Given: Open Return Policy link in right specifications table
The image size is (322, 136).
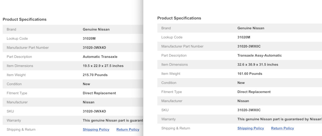Looking at the screenshot, I should (x=282, y=128).
